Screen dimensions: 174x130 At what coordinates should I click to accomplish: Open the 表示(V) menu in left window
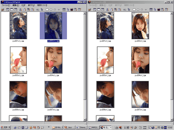click(31, 5)
